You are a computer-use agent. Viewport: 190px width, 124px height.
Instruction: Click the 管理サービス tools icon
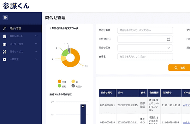click(5, 52)
